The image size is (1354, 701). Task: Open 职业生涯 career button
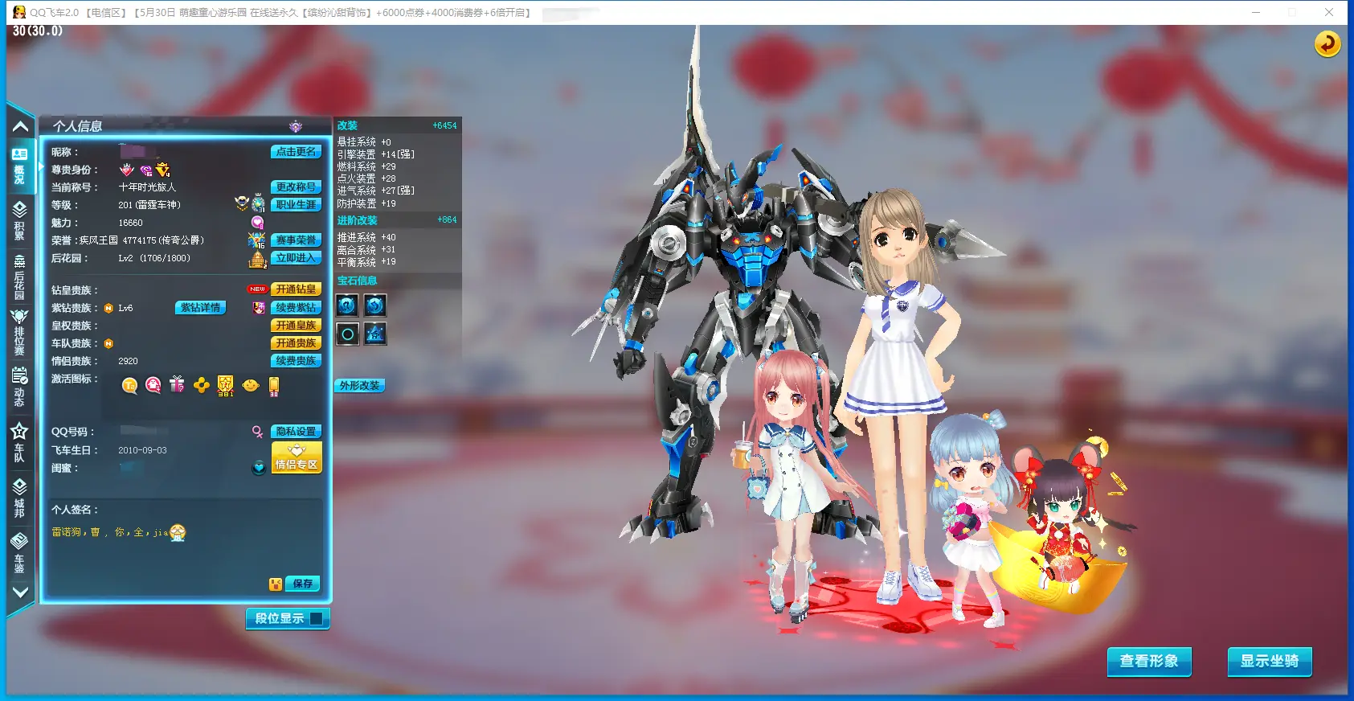296,205
